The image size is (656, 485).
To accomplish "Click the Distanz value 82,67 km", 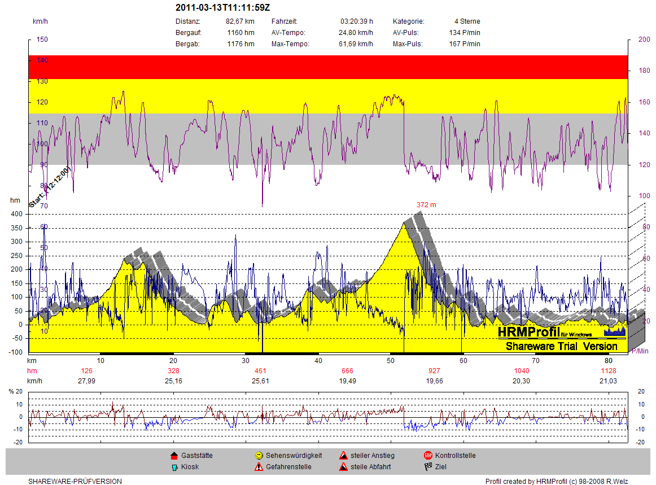I will pyautogui.click(x=240, y=21).
